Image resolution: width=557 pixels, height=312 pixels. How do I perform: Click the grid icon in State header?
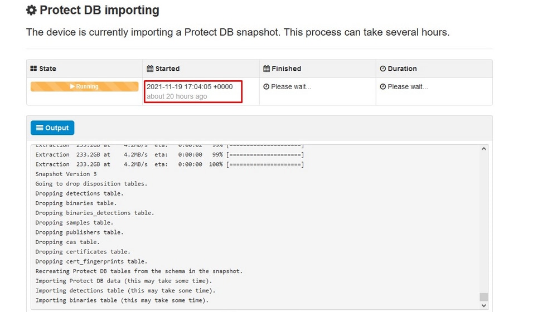(34, 69)
